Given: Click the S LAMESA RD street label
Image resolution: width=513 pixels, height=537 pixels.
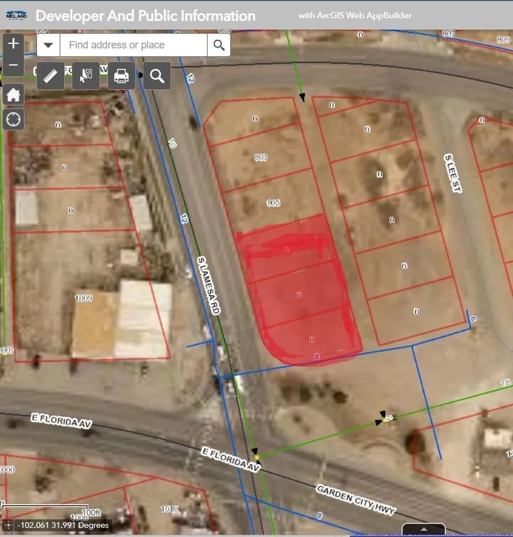Looking at the screenshot, I should click(209, 285).
